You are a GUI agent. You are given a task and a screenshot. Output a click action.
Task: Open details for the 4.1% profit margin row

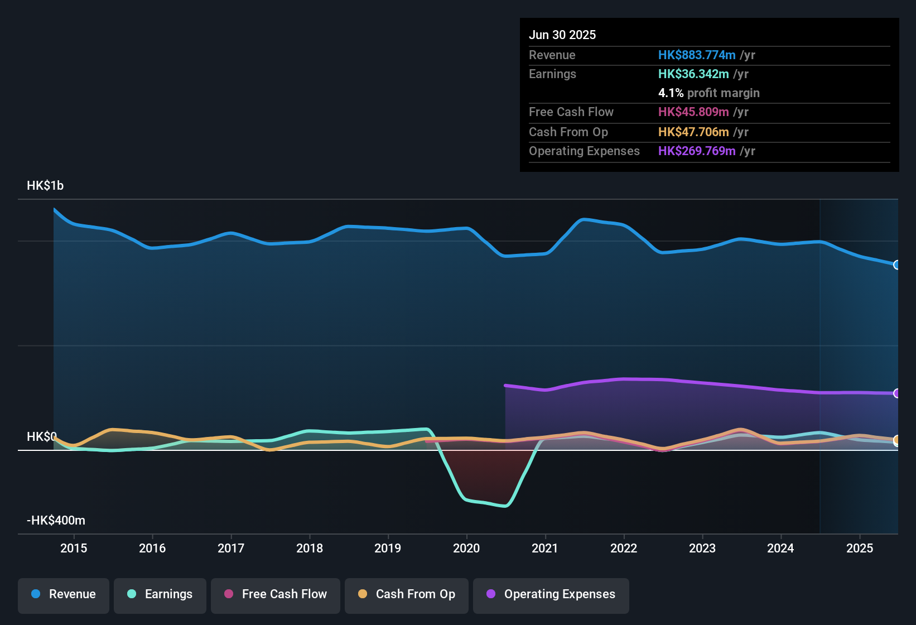[709, 93]
